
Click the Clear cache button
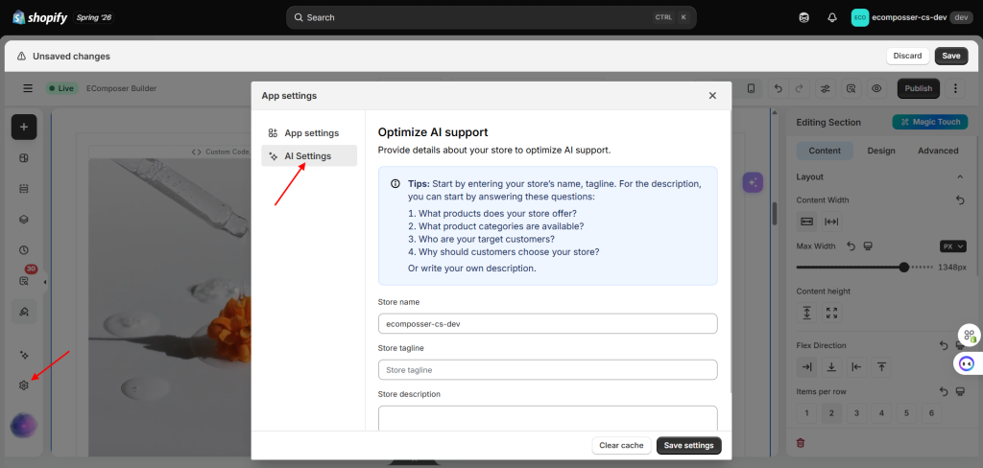(621, 445)
